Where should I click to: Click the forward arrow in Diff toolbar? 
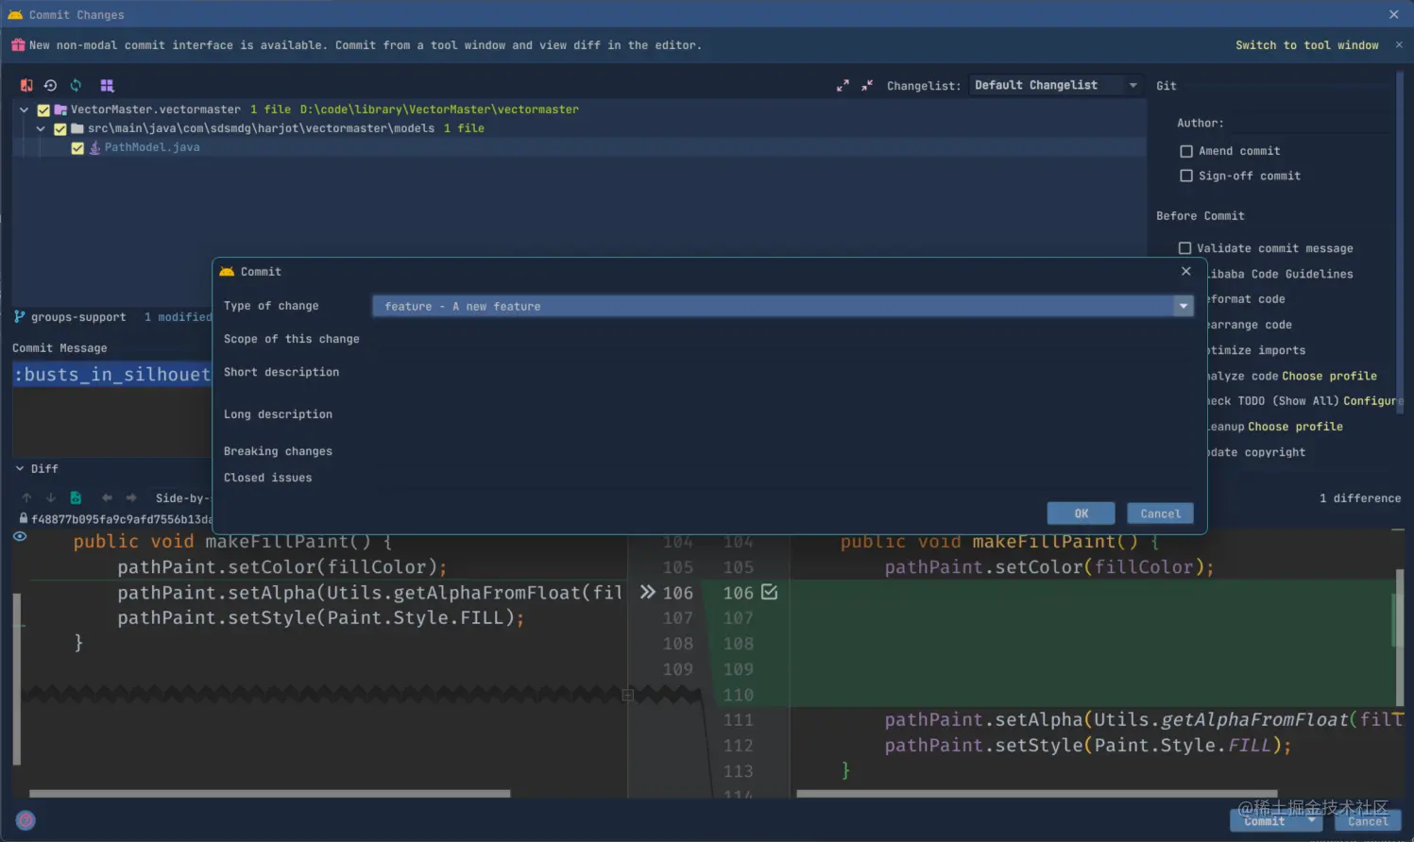[131, 497]
